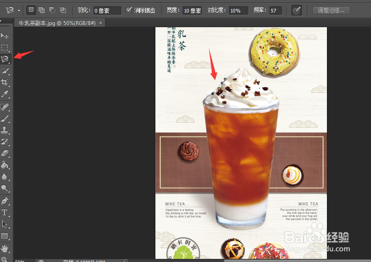
Task: Expand the toolbox panel with the double arrow
Action: tap(1, 20)
